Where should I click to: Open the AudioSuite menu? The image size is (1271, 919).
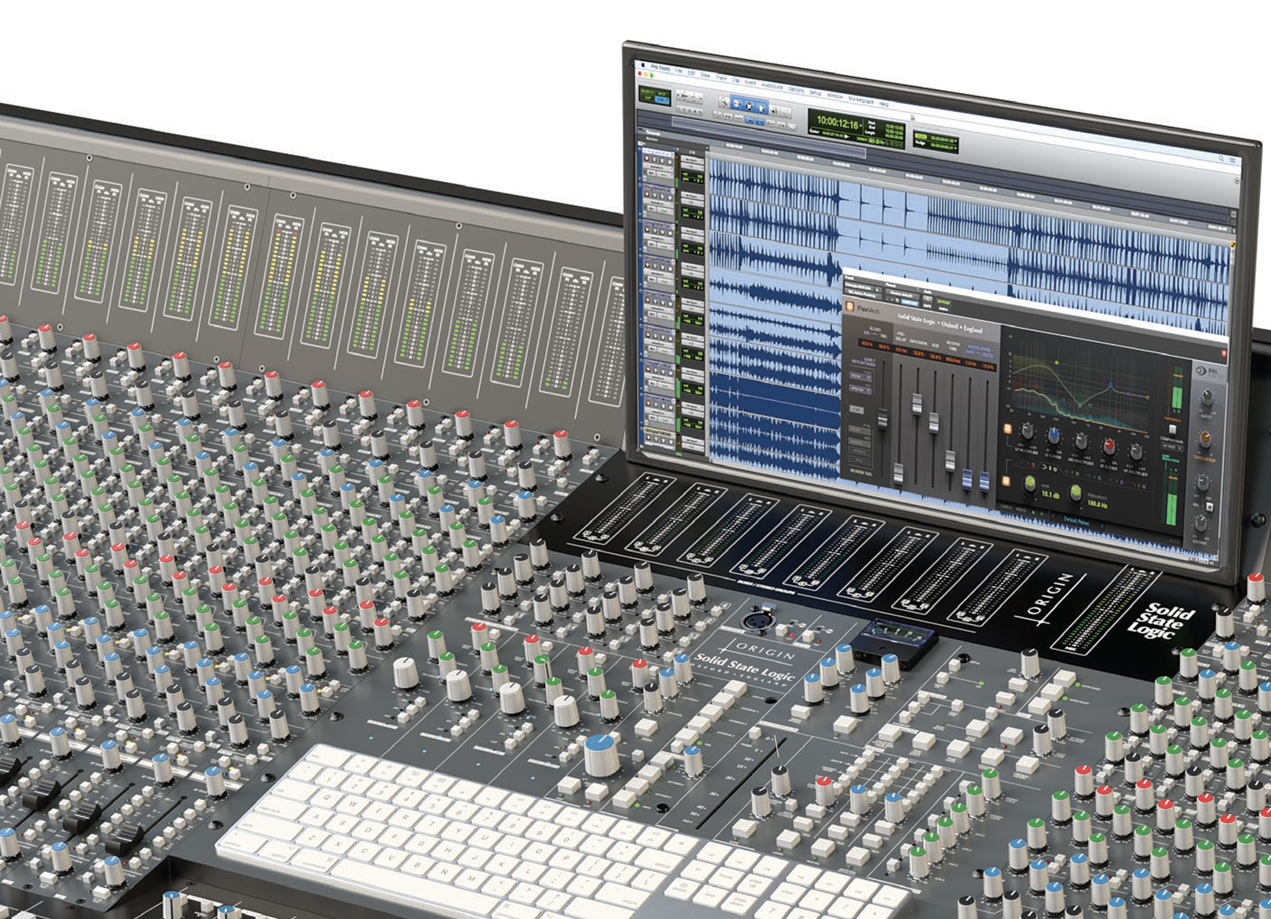click(x=771, y=85)
